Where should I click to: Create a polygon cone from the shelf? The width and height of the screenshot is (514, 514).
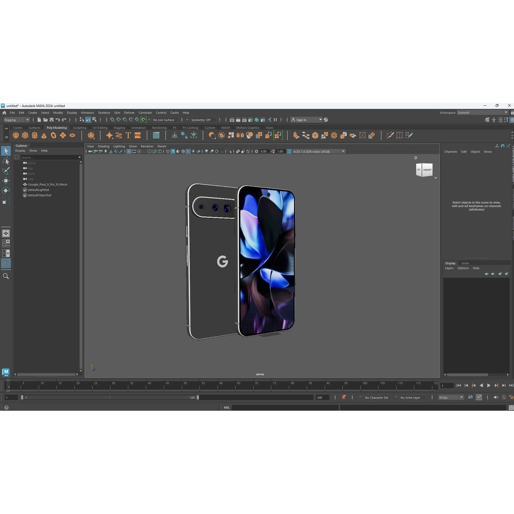(x=44, y=135)
